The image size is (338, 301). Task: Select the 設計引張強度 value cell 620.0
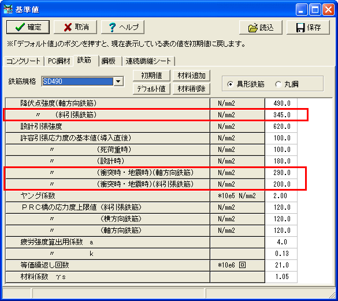281,127
